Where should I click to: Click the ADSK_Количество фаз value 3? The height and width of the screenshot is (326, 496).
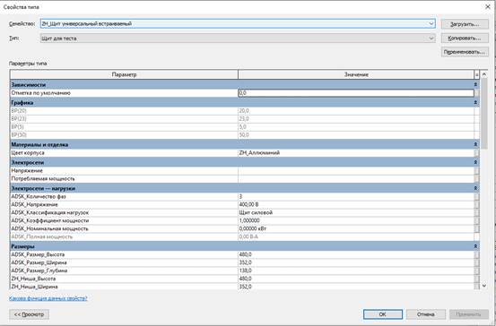[x=356, y=196]
